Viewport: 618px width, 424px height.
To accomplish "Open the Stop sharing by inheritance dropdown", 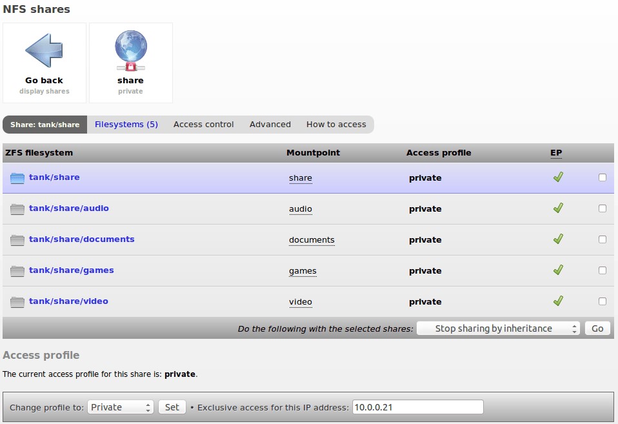I will click(498, 328).
